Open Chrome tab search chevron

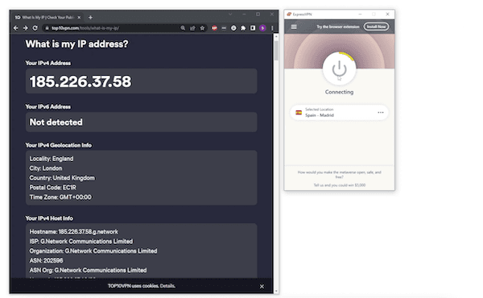tap(230, 14)
